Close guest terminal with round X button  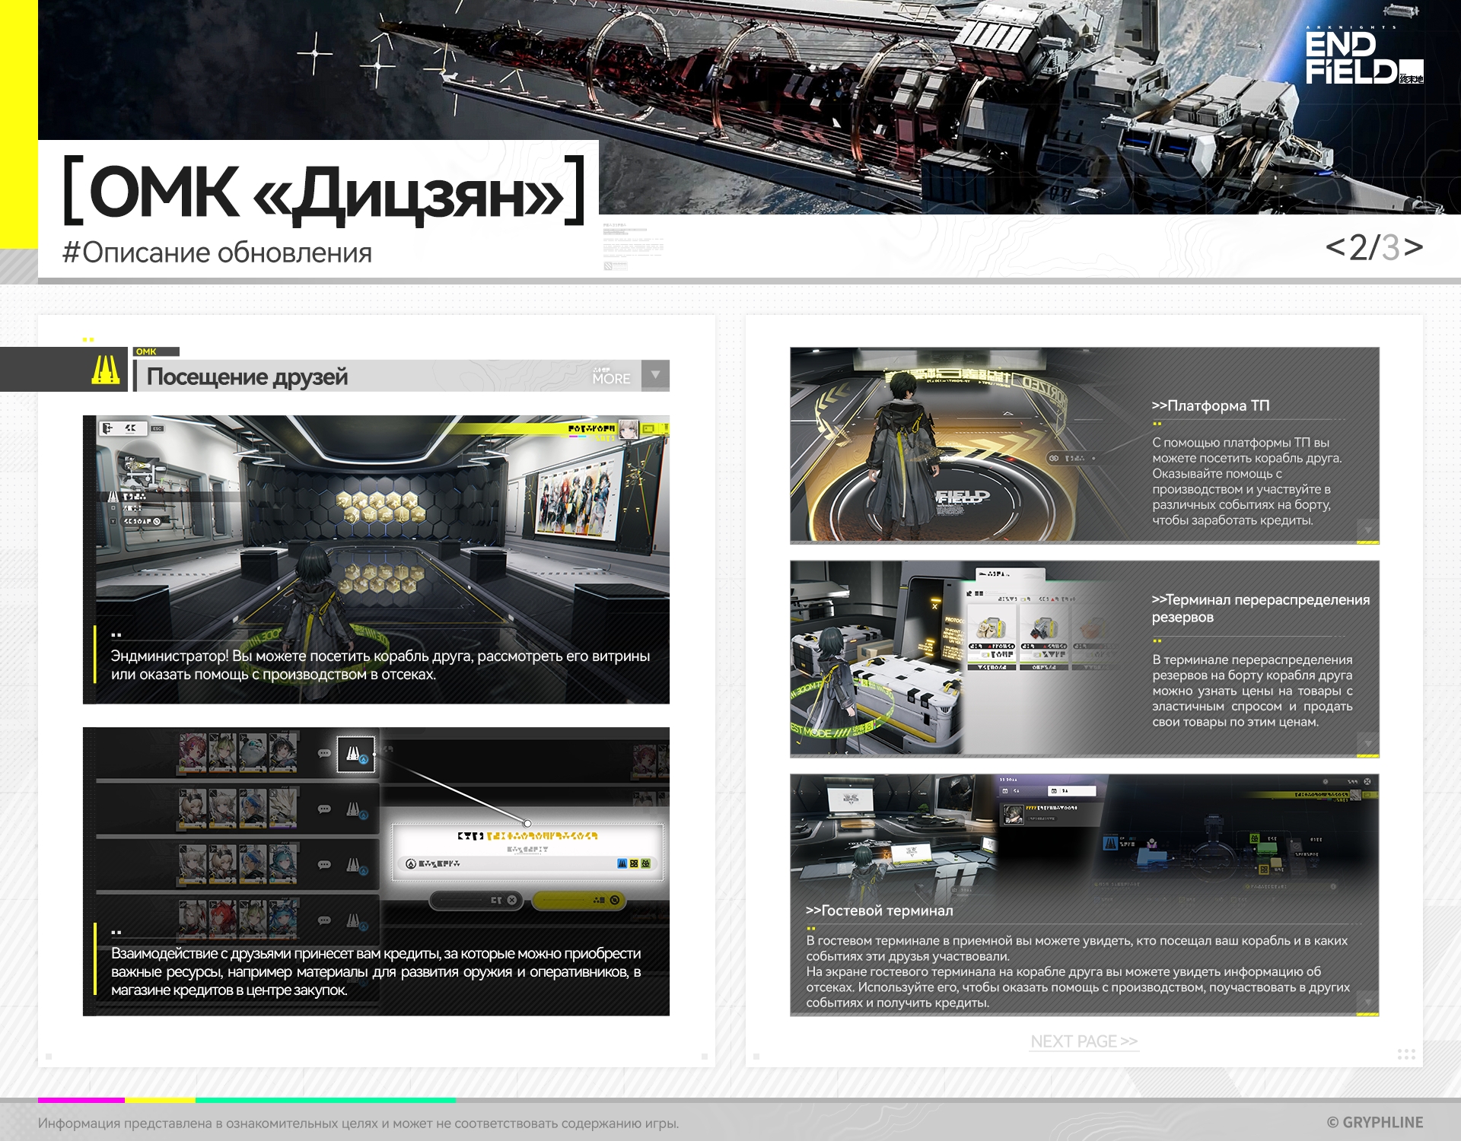coord(1367,782)
